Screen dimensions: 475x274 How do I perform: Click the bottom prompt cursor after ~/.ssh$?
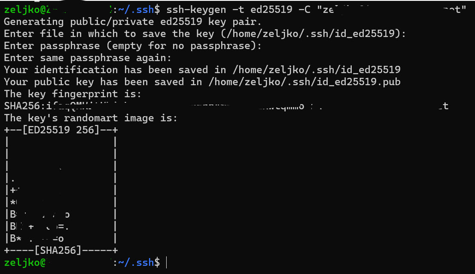pos(167,262)
